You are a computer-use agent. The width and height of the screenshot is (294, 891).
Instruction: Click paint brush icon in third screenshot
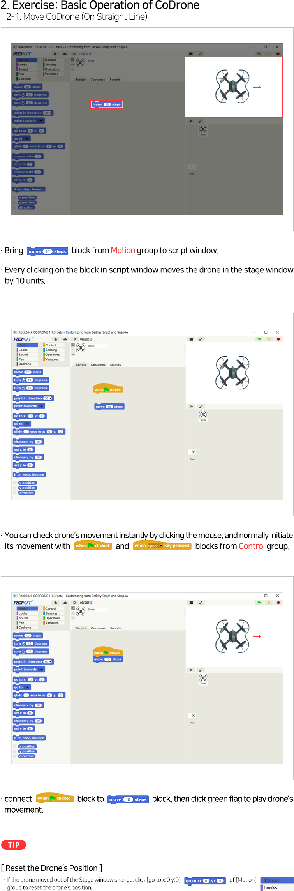(x=201, y=670)
